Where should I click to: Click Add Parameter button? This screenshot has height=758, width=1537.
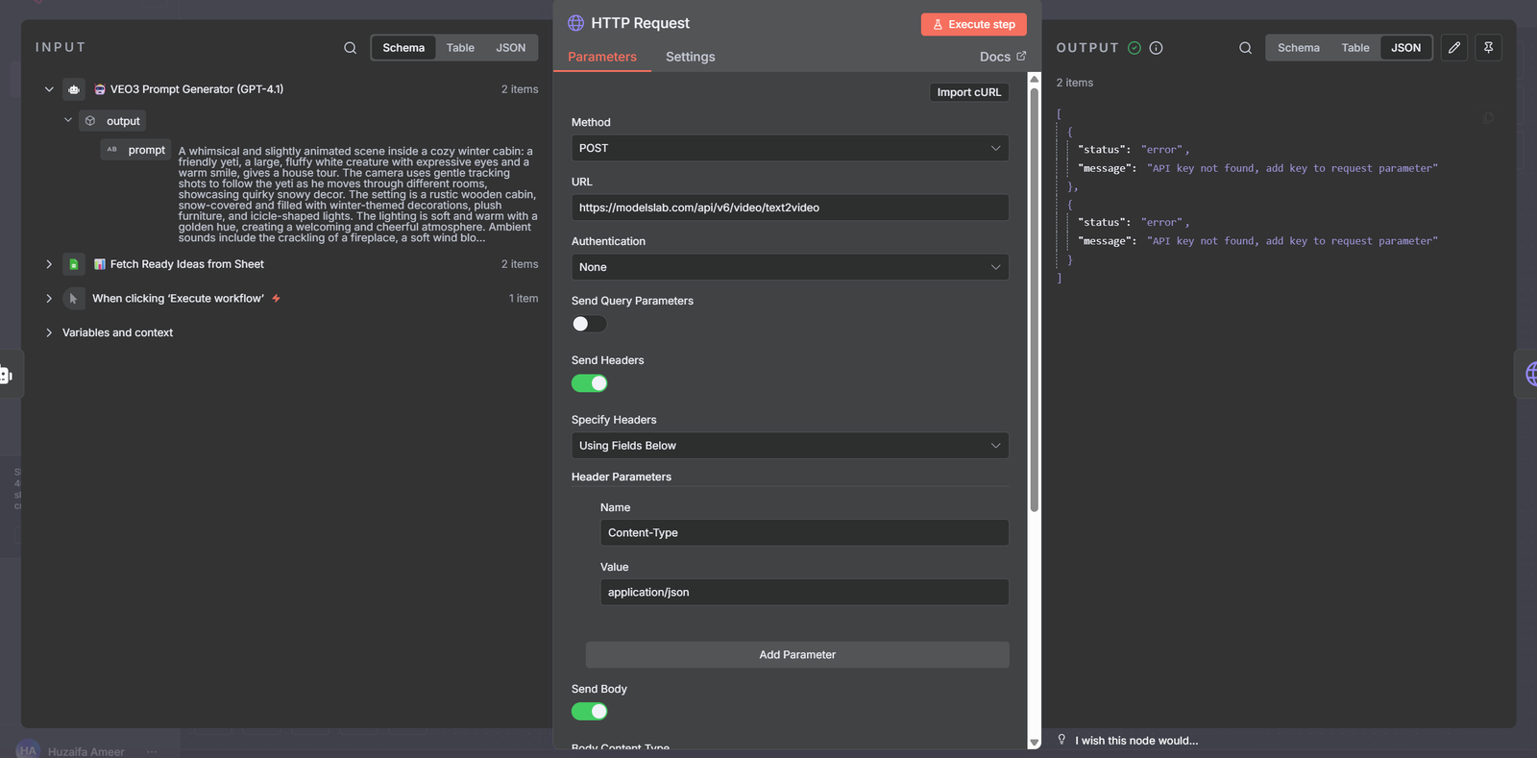[797, 655]
